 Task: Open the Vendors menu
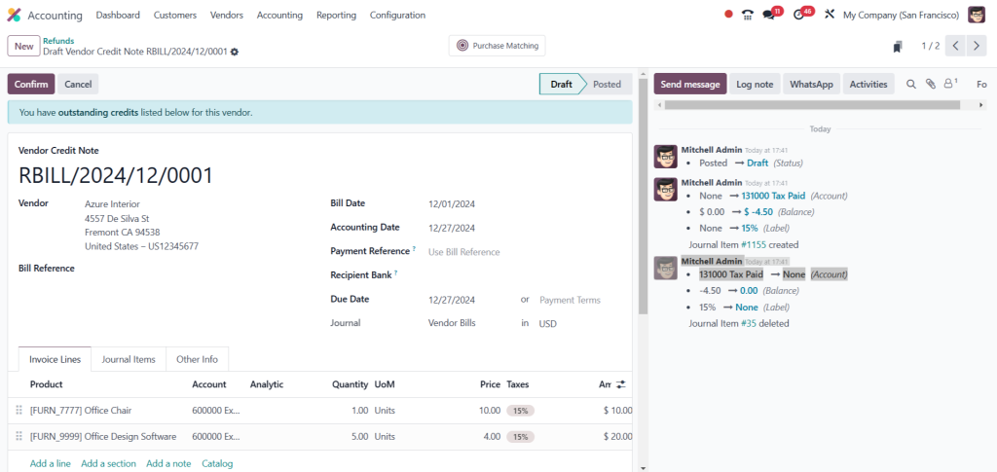pos(226,15)
